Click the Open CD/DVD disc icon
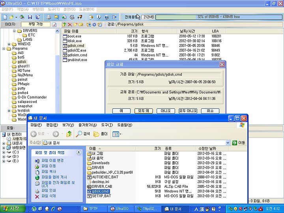284x213 pixels. 22,17
